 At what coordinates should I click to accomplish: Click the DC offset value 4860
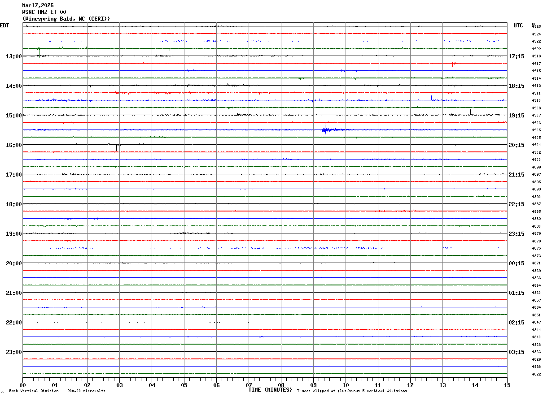pyautogui.click(x=536, y=293)
